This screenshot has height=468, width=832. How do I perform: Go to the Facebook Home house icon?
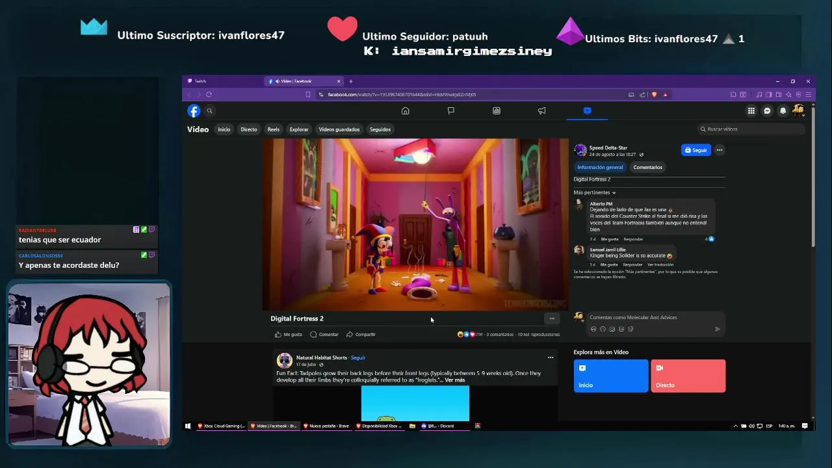[405, 110]
